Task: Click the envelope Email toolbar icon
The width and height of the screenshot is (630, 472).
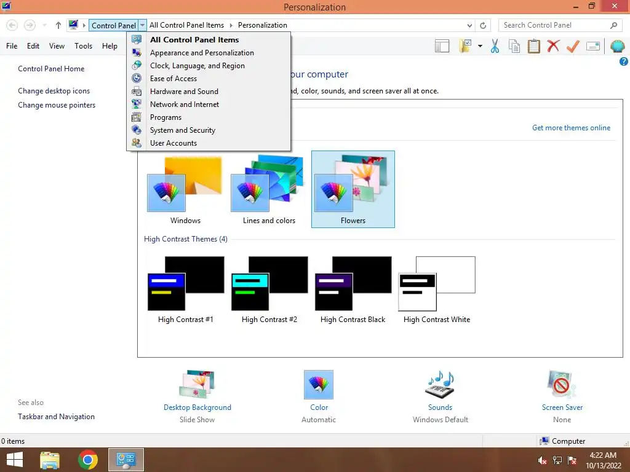Action: tap(592, 46)
